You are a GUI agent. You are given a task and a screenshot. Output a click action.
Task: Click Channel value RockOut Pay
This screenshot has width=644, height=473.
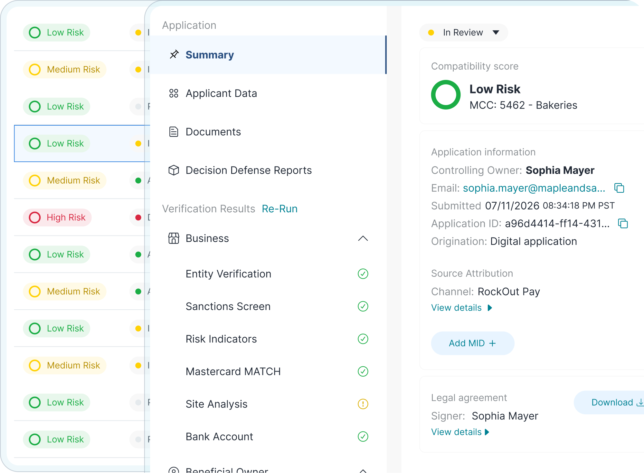(x=509, y=292)
